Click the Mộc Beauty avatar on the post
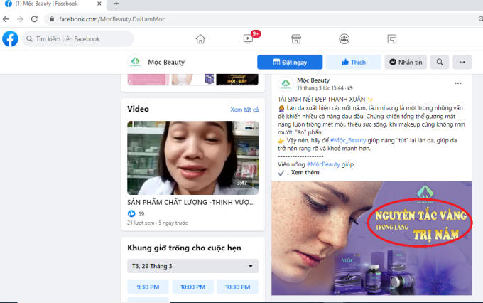Image resolution: width=483 pixels, height=303 pixels. point(286,84)
